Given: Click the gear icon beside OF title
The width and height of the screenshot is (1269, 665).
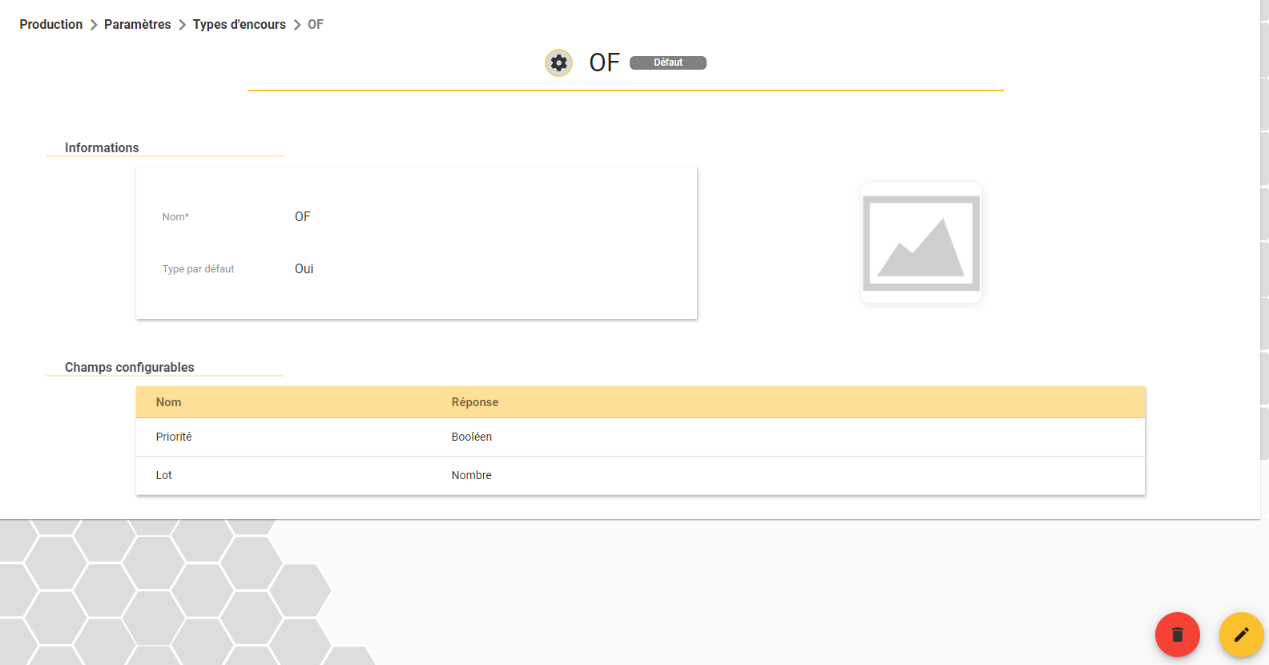Looking at the screenshot, I should click(558, 62).
